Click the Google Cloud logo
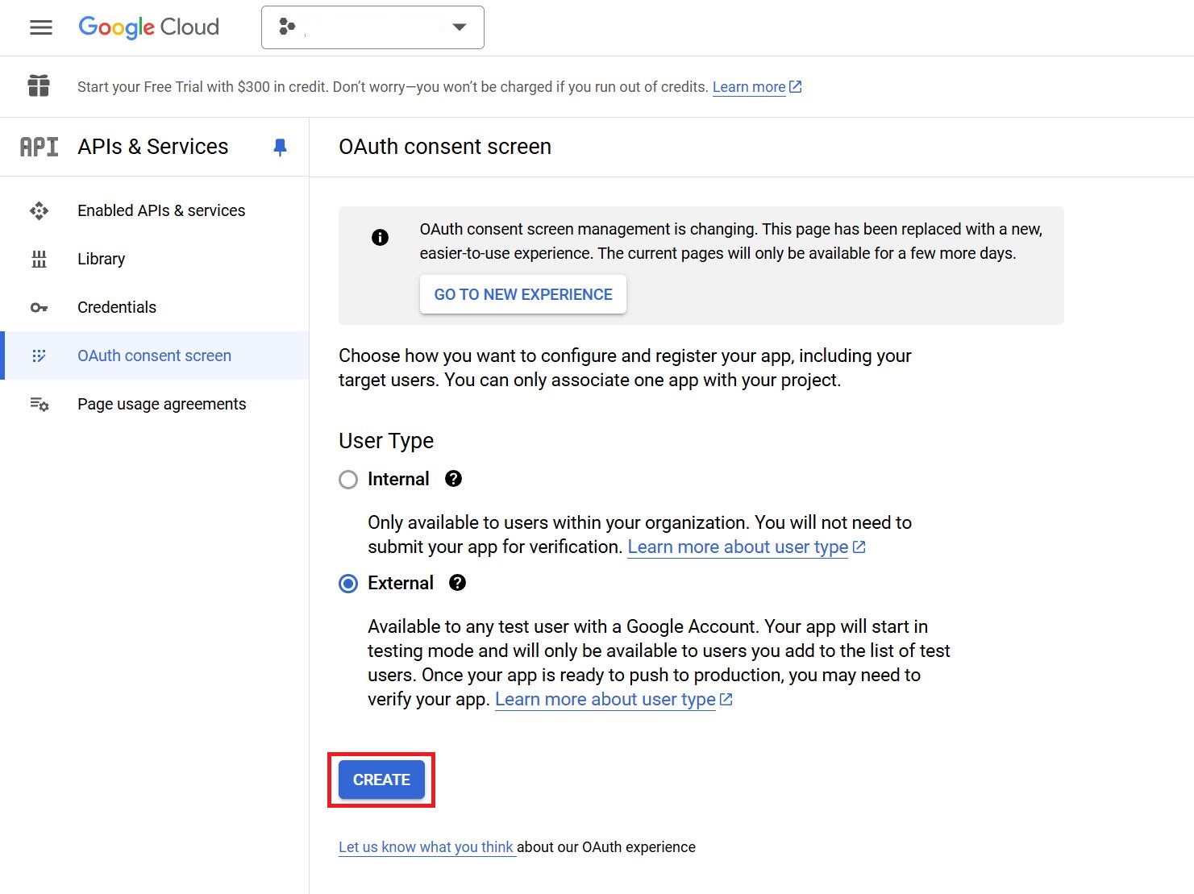 [148, 27]
